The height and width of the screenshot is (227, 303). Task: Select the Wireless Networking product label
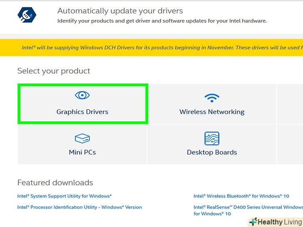coord(212,112)
